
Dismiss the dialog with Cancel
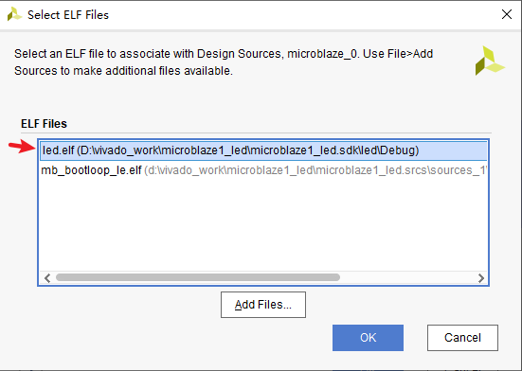tap(462, 338)
